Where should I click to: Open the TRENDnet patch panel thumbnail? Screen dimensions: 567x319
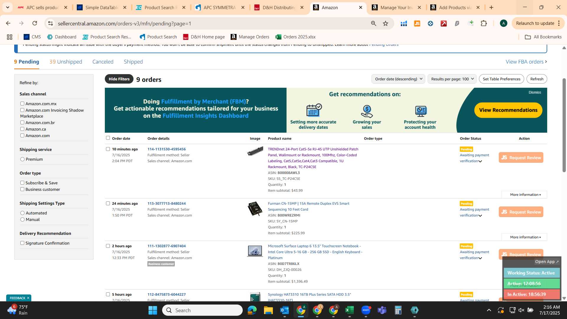pos(255,152)
